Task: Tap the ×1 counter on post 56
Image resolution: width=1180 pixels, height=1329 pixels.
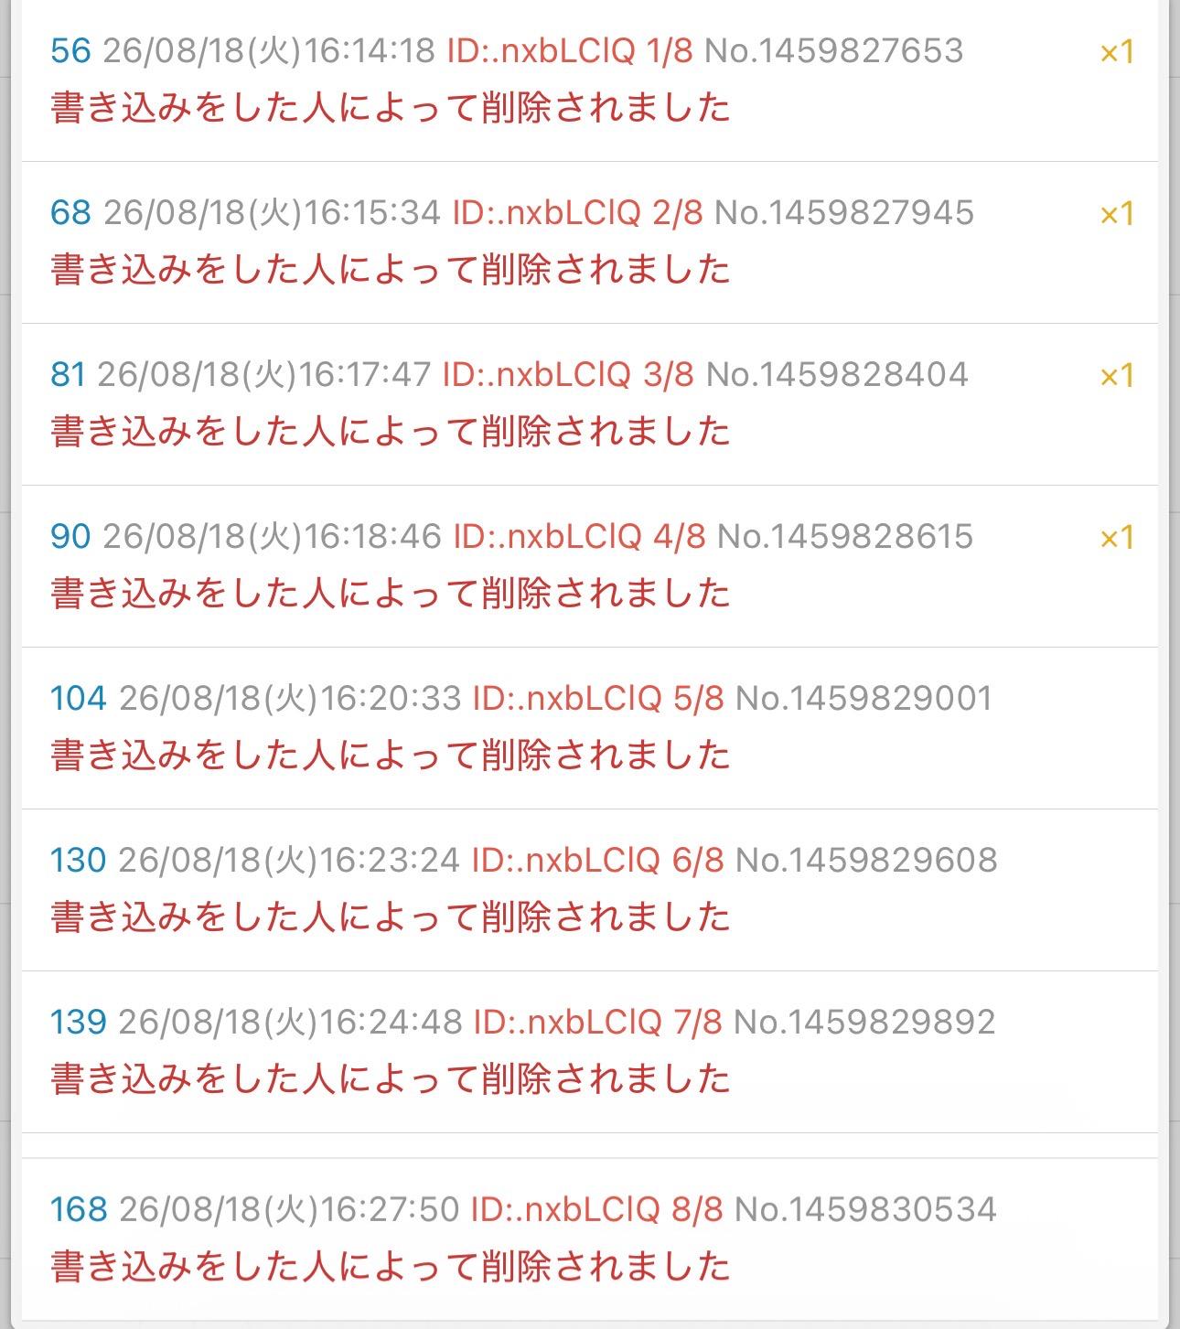Action: [1117, 52]
